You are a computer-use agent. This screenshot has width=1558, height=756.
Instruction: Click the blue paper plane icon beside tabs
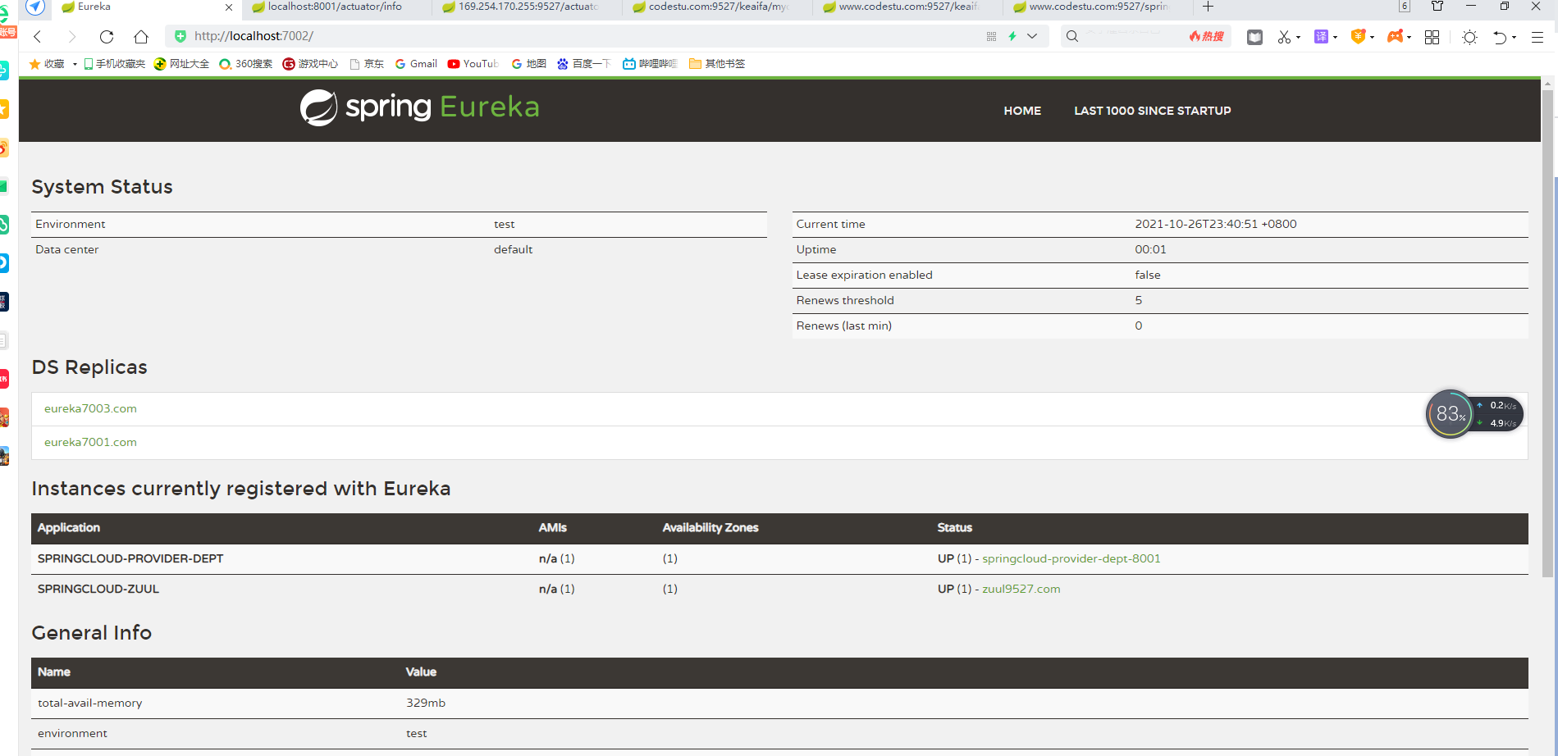(x=35, y=7)
